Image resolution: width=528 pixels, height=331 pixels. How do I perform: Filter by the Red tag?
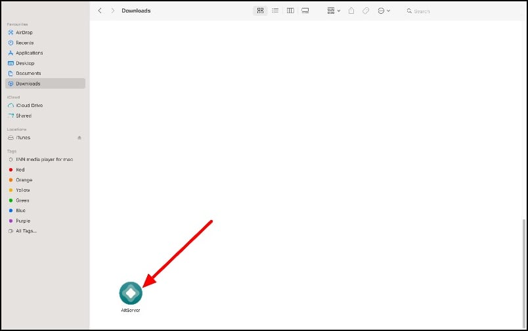45,169
